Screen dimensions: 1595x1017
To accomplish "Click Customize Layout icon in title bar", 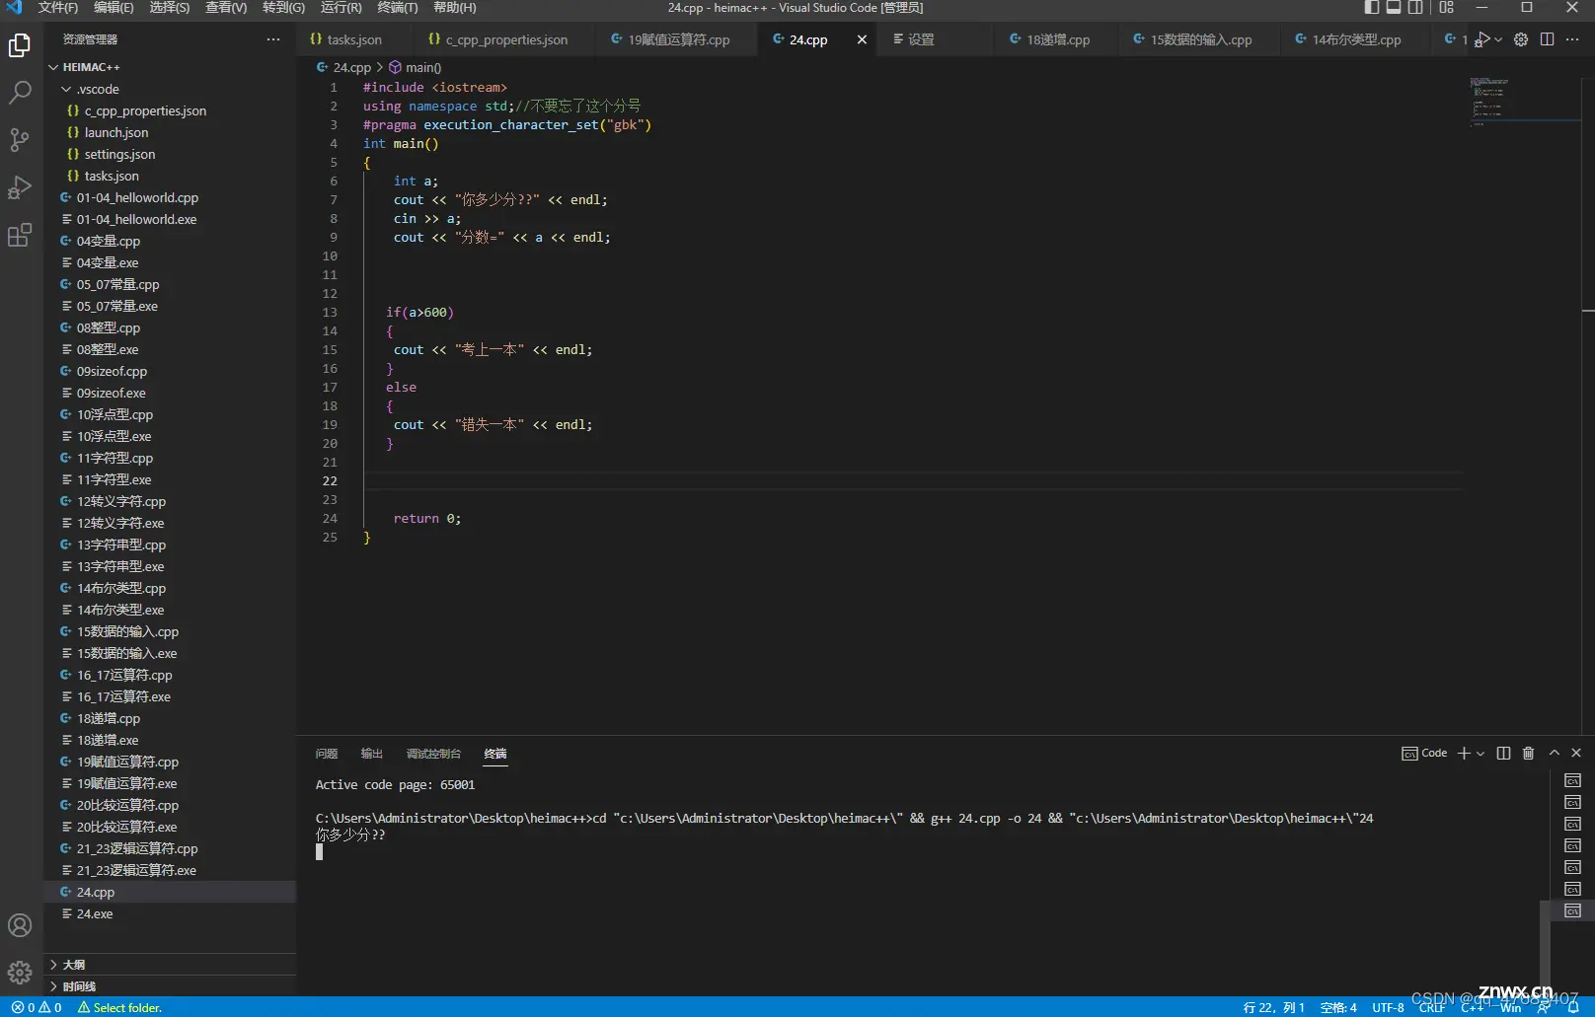I will coord(1446,8).
